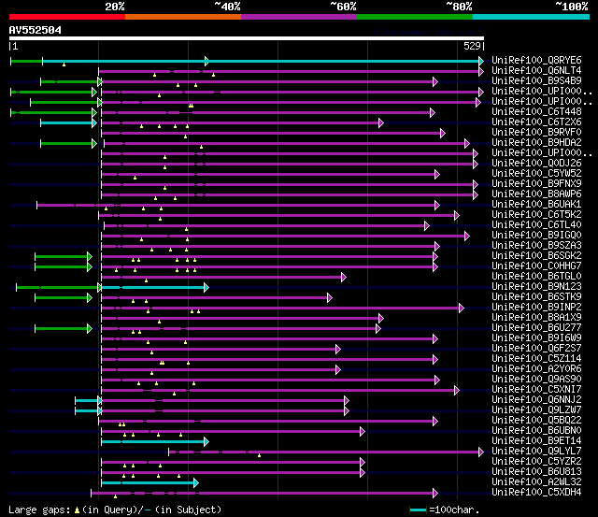The image size is (598, 517).
Task: Click the green ~80% identity color bar
Action: pos(415,17)
